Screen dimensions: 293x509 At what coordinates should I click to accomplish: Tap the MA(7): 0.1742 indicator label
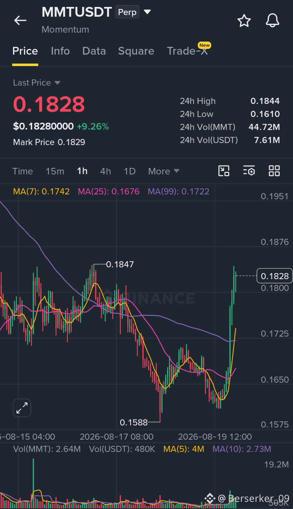tap(42, 192)
